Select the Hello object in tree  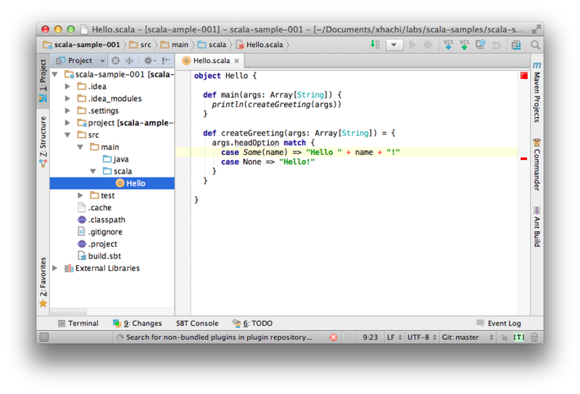[112, 183]
